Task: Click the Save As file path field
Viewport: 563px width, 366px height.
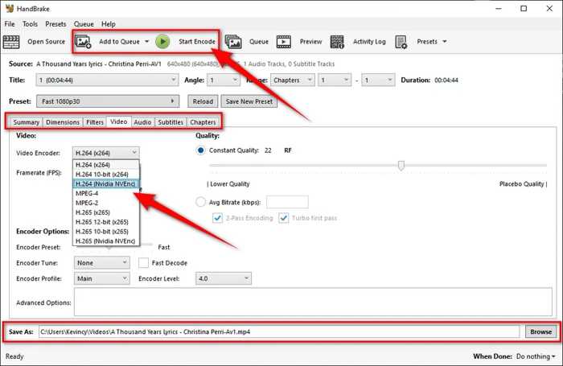Action: click(x=279, y=331)
